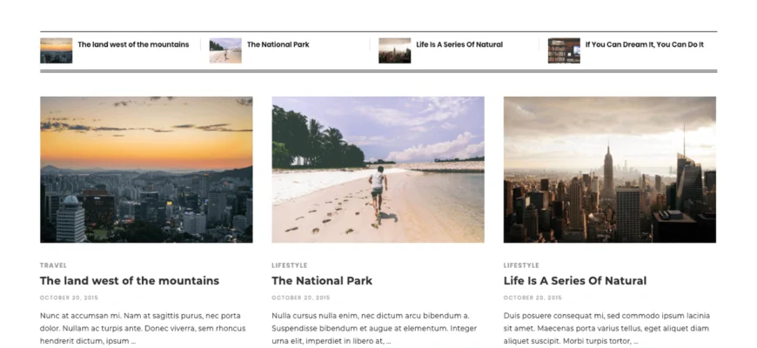757x348 pixels.
Task: Click the beach thumbnail in the top strip
Action: pos(225,50)
